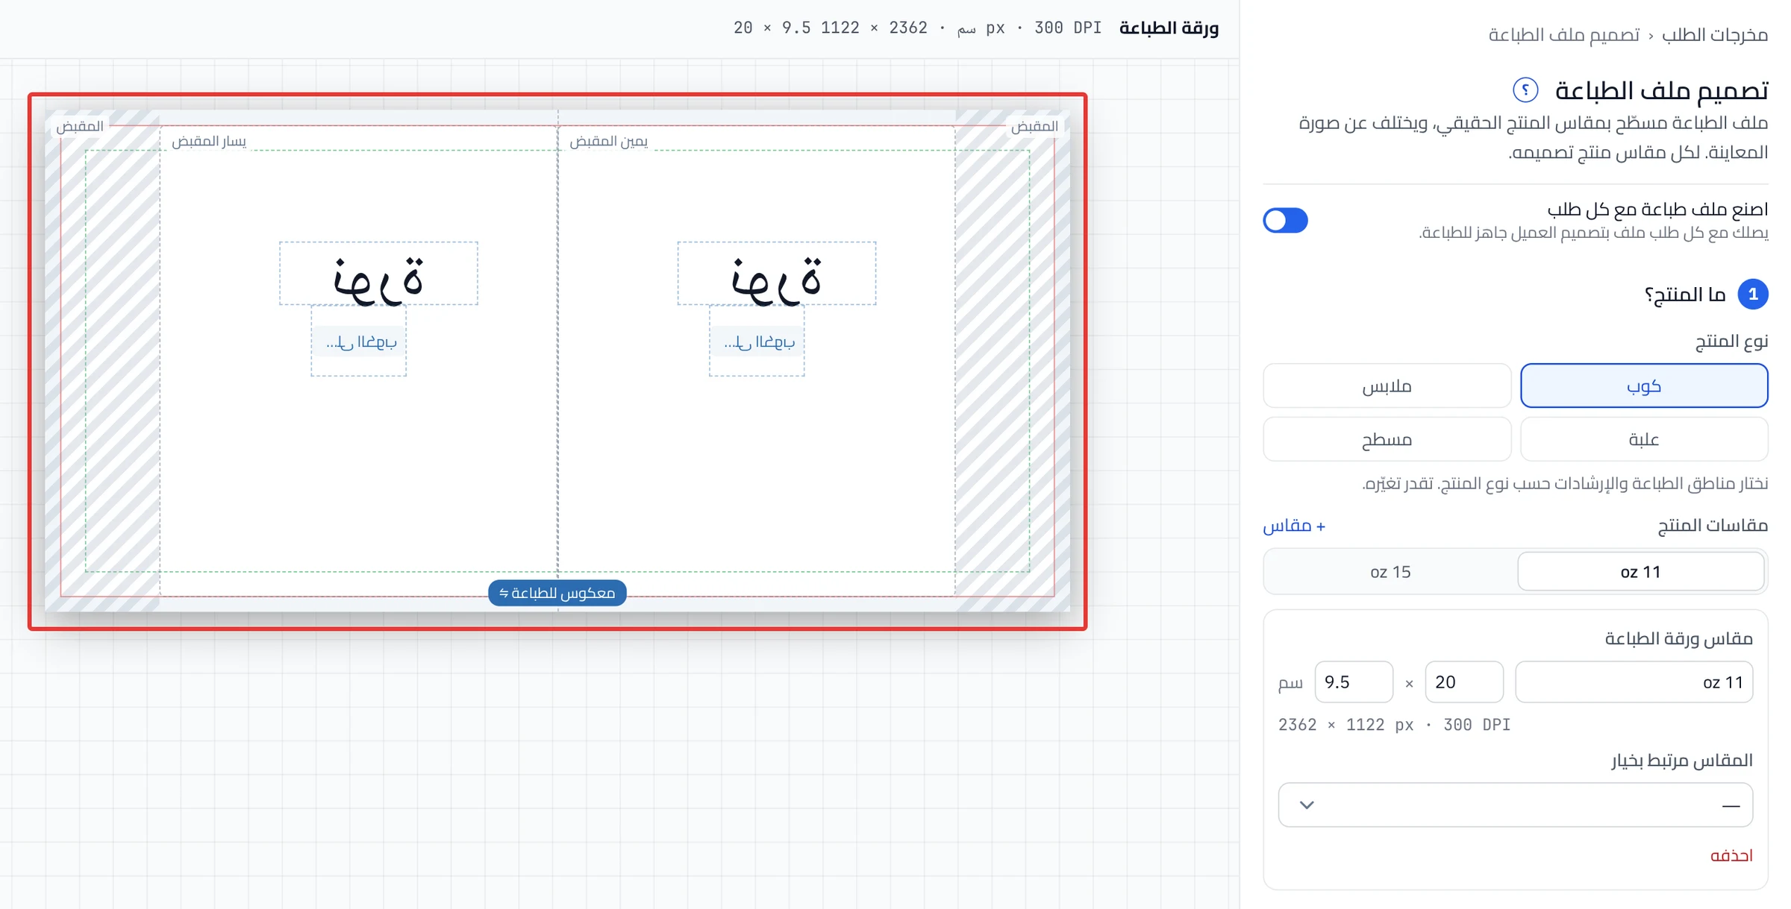Switch to the 15 oz size tab

[x=1390, y=572]
